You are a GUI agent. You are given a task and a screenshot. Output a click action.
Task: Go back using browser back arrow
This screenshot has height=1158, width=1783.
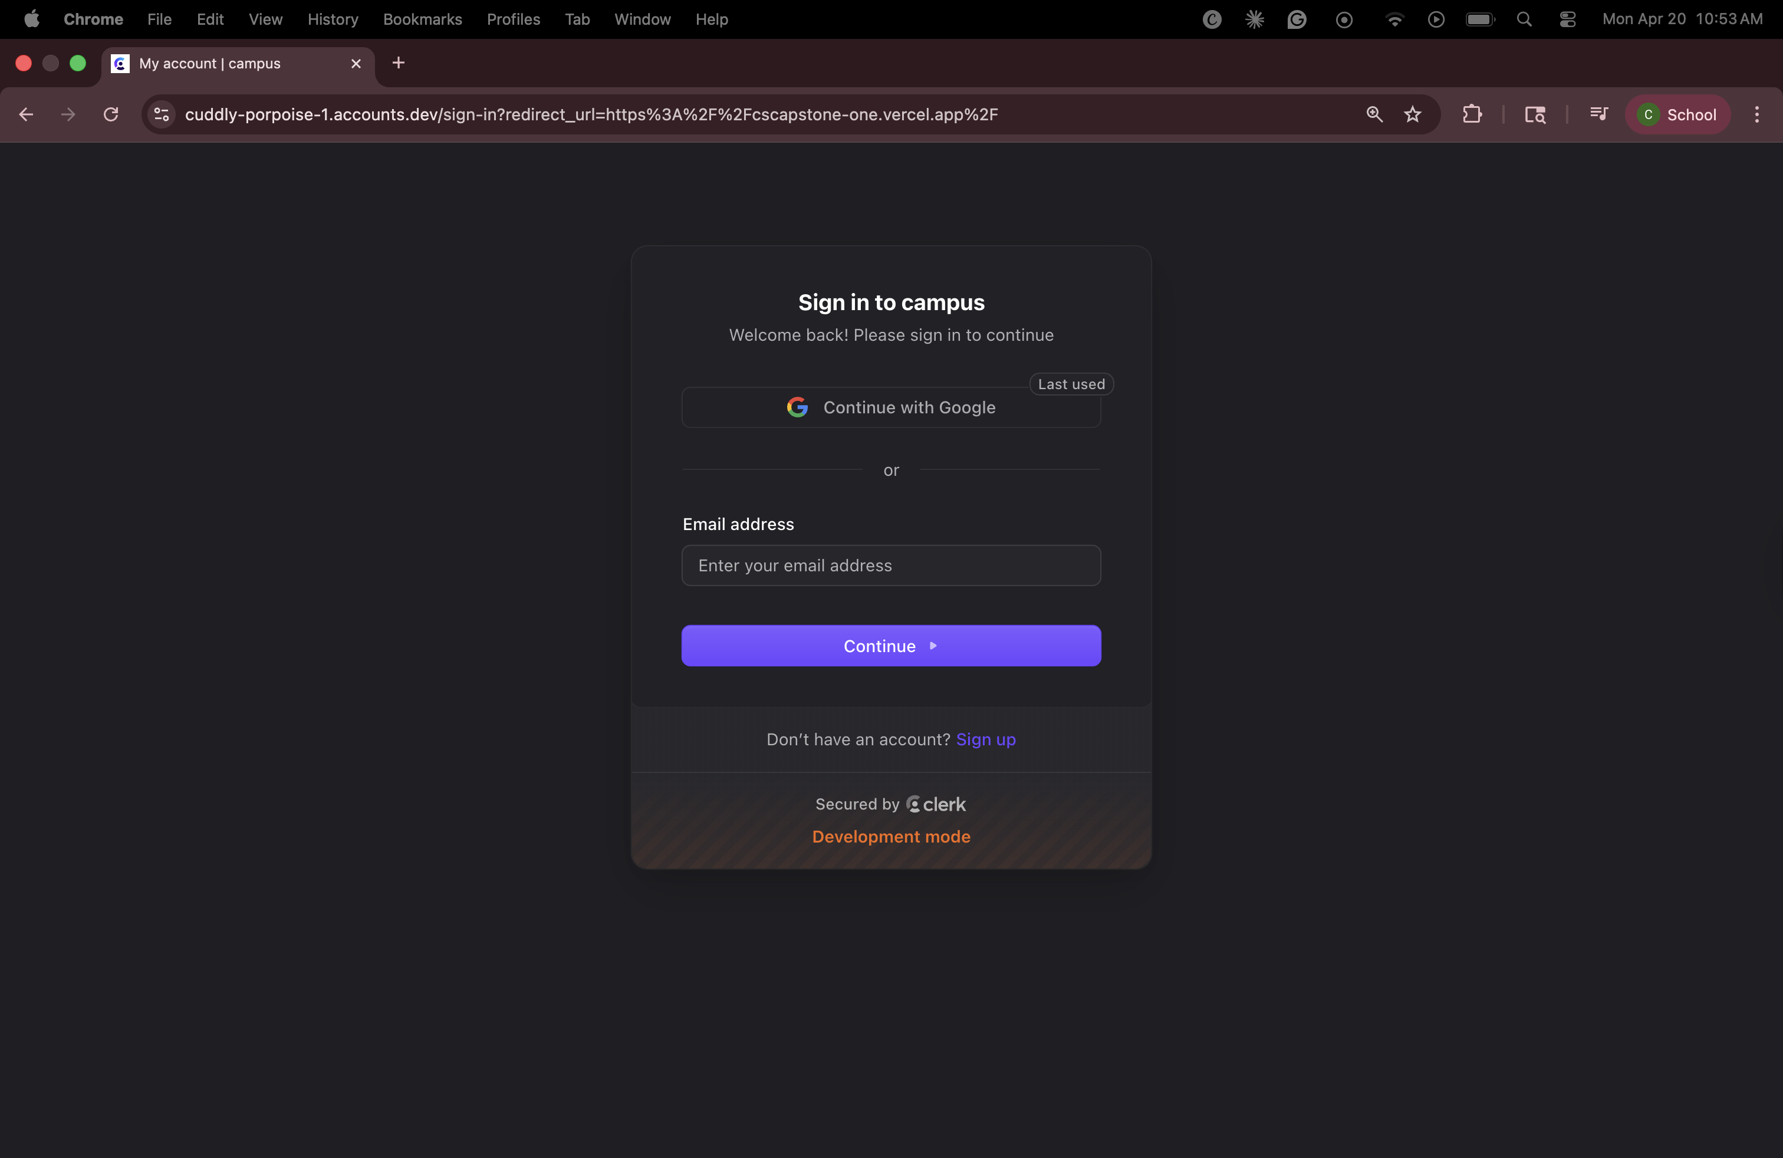coord(26,114)
